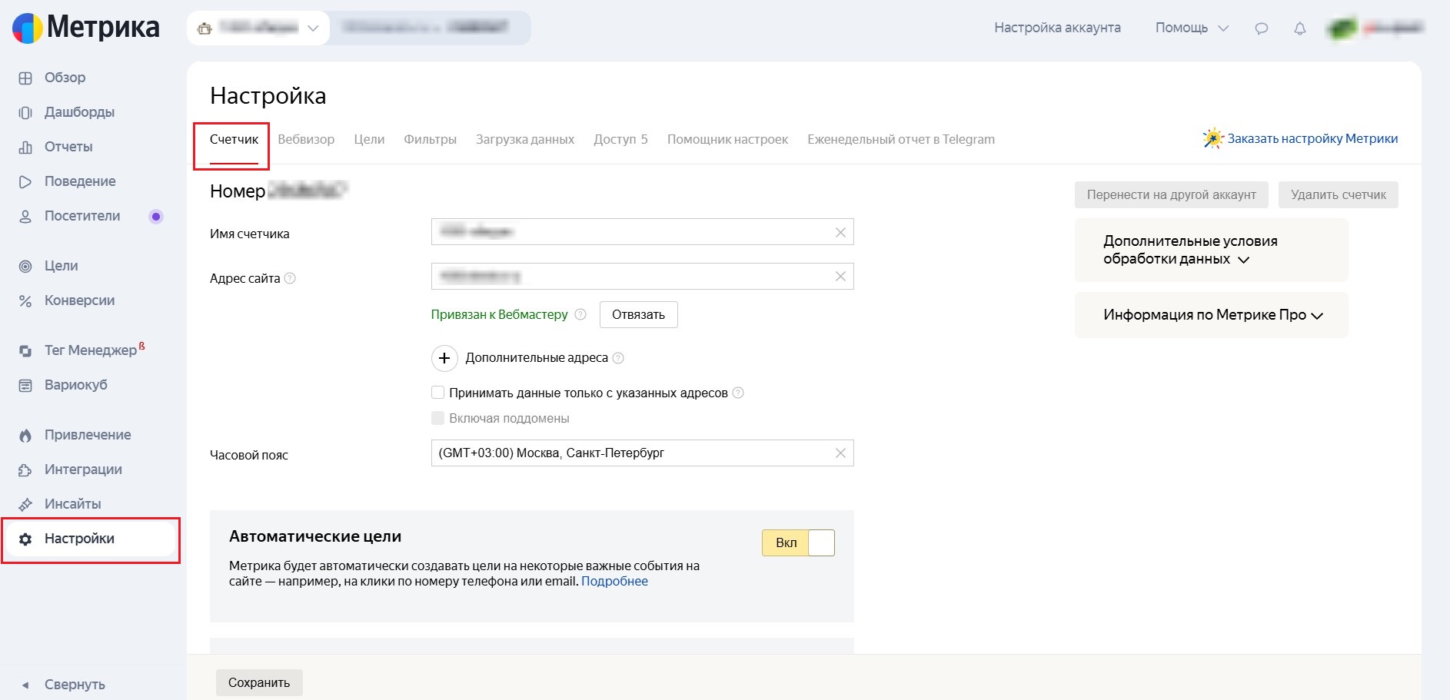Expand Дополнительные условия обработки данных
This screenshot has height=700, width=1450.
pos(1211,250)
